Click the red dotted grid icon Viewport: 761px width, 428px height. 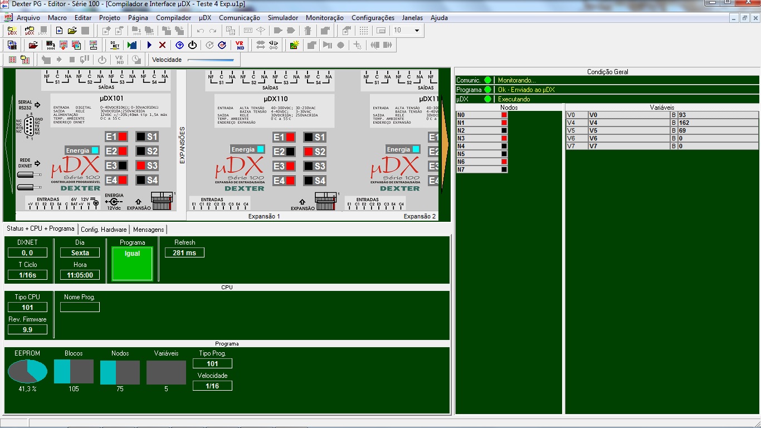[x=12, y=60]
